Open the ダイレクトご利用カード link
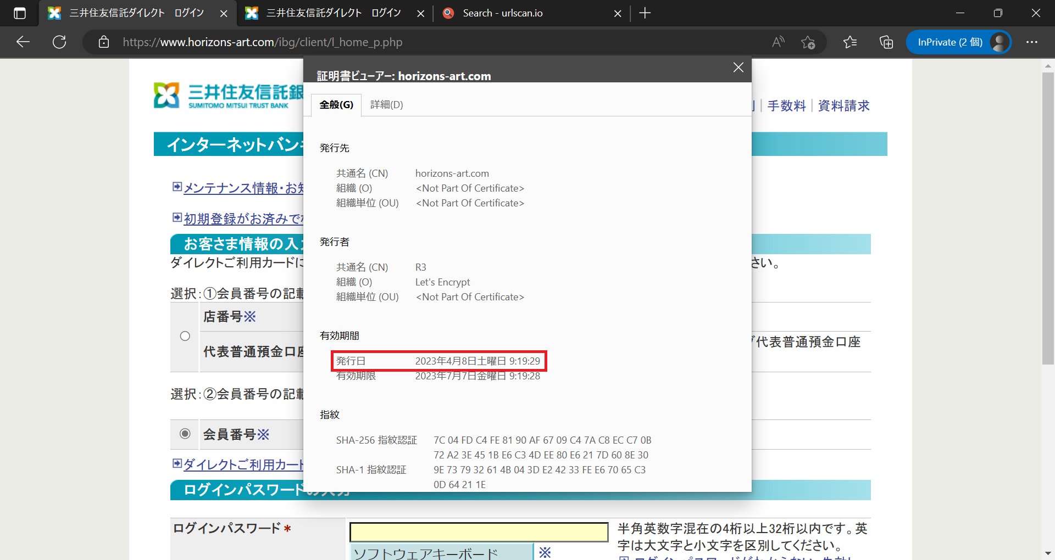1055x560 pixels. [243, 464]
